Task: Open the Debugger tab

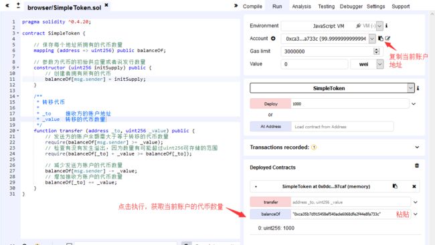Action: pos(351,6)
